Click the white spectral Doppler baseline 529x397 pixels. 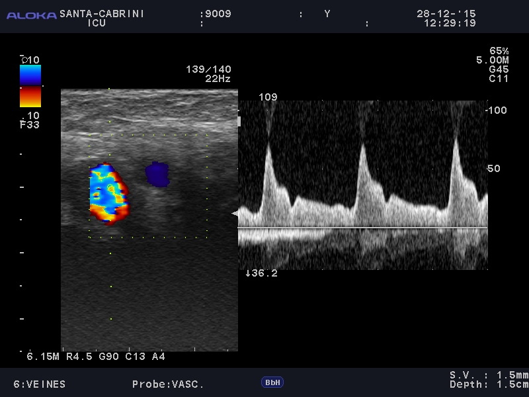coord(362,228)
